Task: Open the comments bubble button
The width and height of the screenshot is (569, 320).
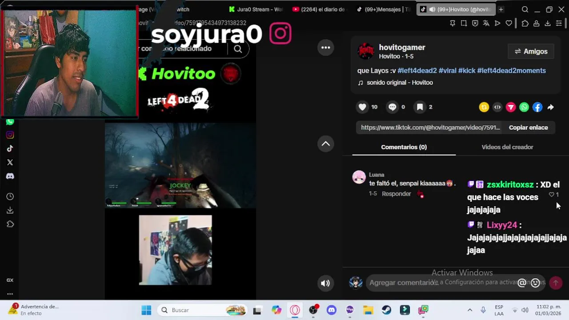Action: 392,107
